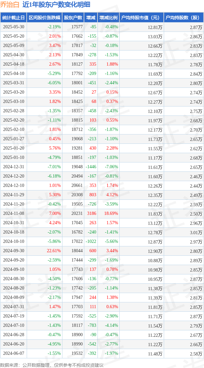
Task: Click the 统计截止日 column header
Action: (x=14, y=18)
